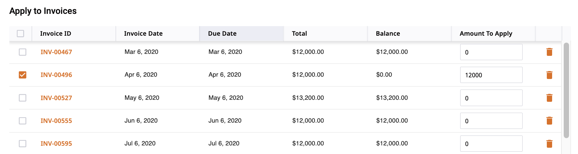Toggle the select-all invoices checkbox
The image size is (578, 154).
[x=21, y=33]
